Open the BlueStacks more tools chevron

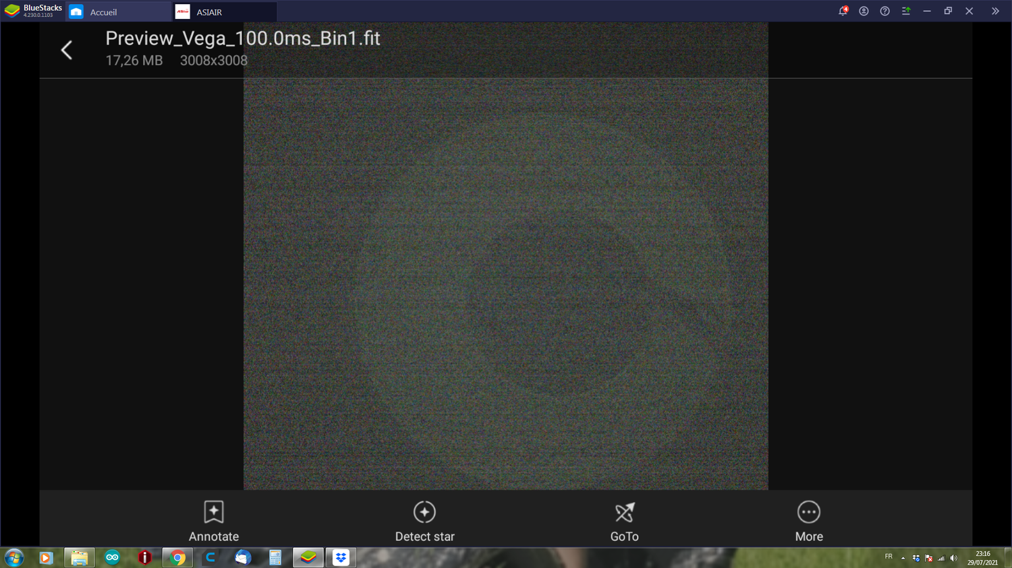[995, 11]
